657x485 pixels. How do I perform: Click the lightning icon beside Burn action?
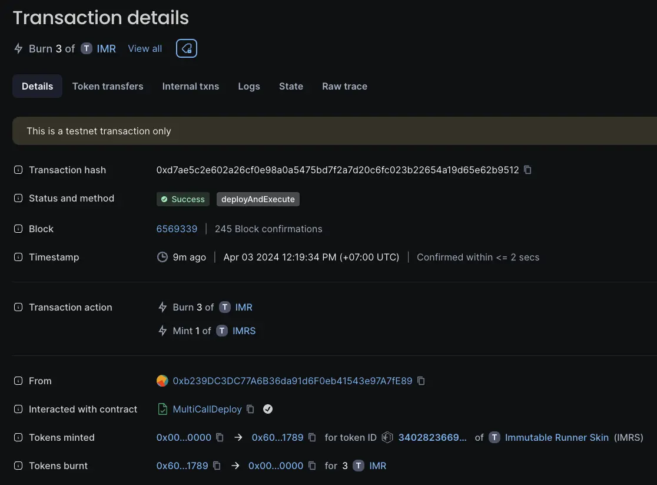pyautogui.click(x=162, y=307)
